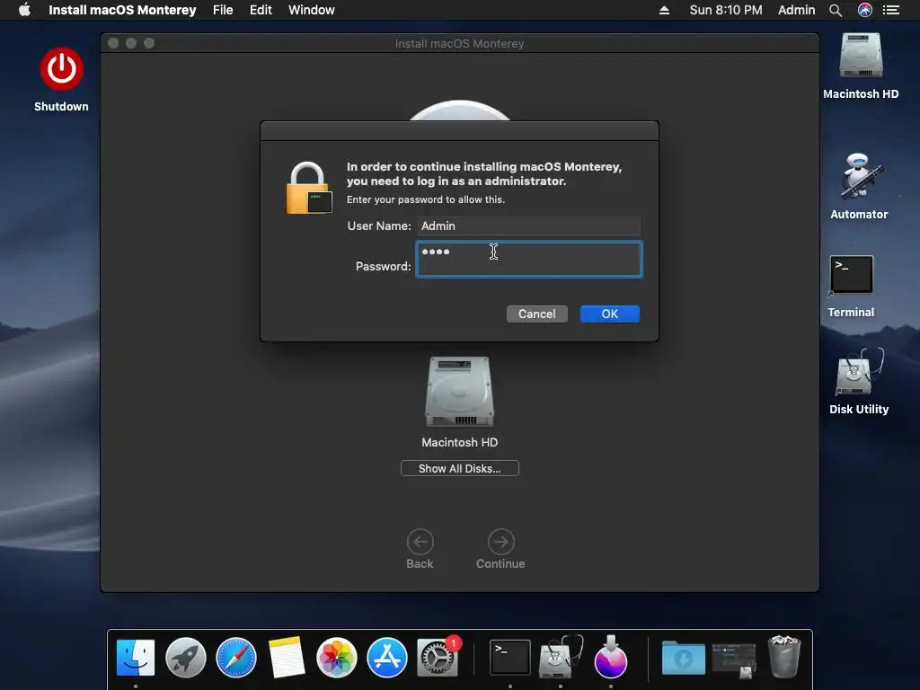920x690 pixels.
Task: Close the Install macOS Monterey window
Action: (113, 43)
